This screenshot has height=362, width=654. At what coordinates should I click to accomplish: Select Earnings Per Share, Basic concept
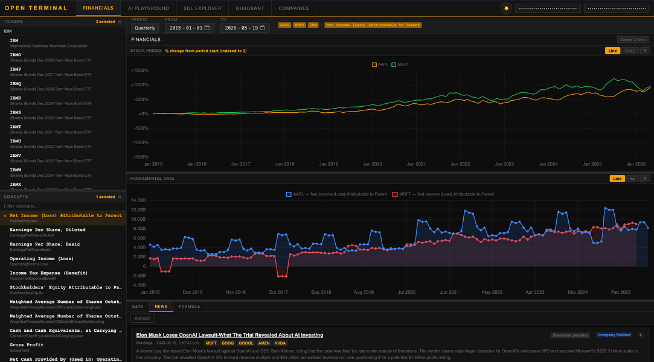point(63,247)
